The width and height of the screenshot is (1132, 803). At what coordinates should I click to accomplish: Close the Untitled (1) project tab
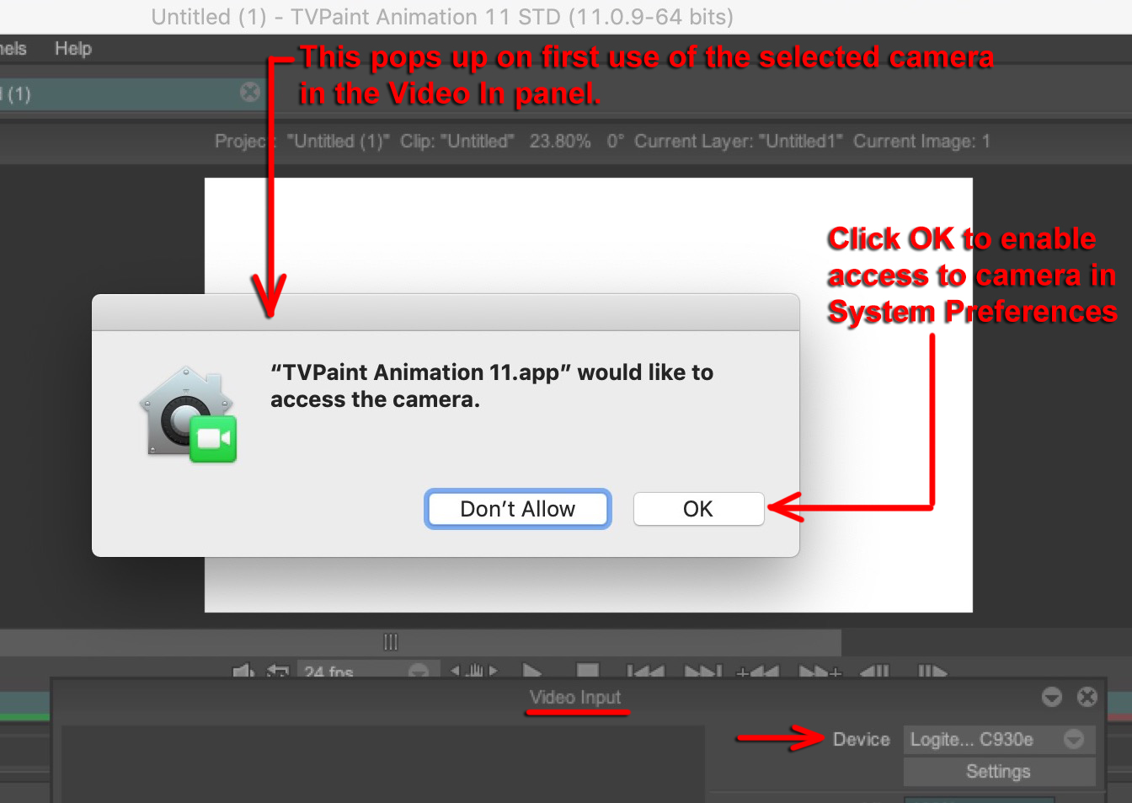[250, 92]
